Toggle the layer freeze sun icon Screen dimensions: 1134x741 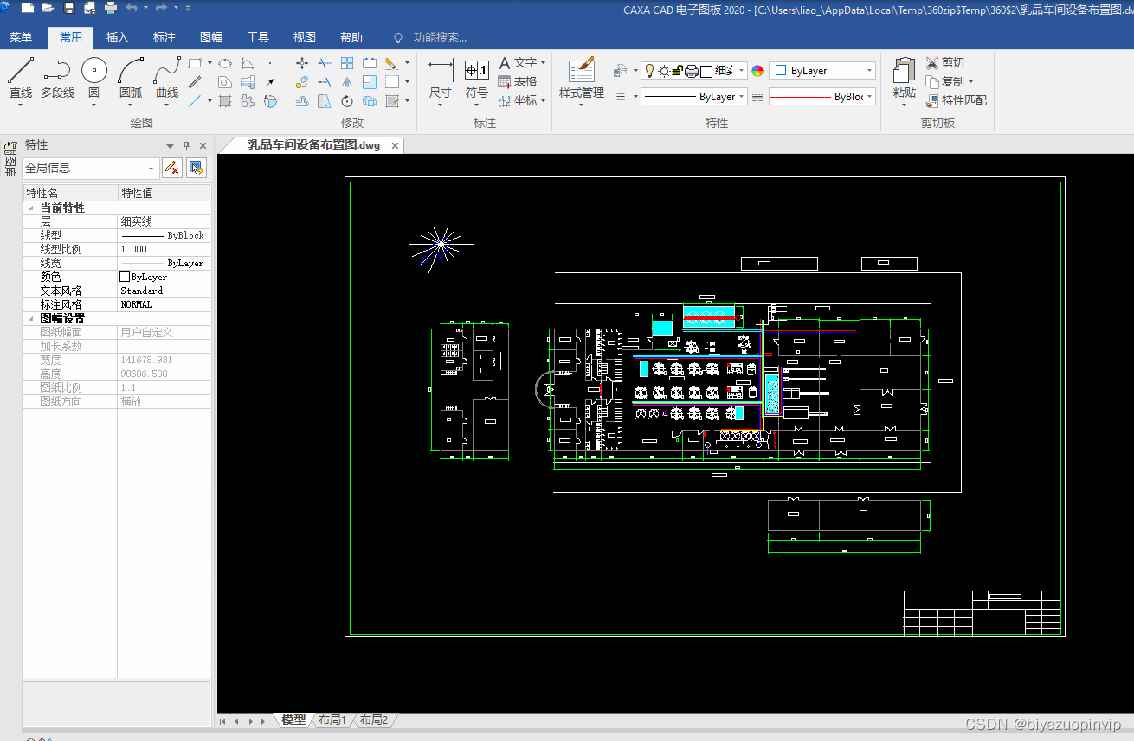pos(664,71)
